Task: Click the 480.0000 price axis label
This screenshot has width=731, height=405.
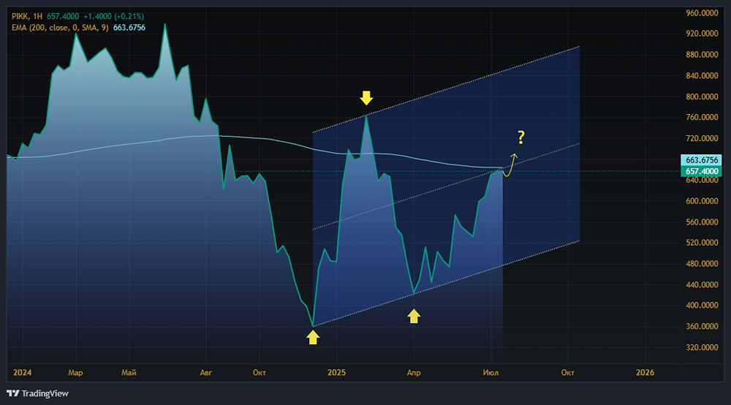Action: [702, 263]
